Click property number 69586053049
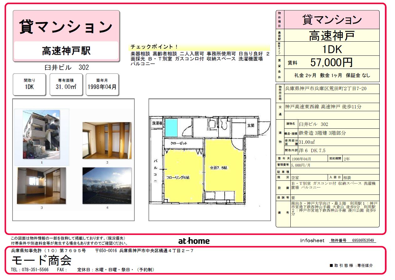Screen dimensions: 395x280 click(363, 241)
